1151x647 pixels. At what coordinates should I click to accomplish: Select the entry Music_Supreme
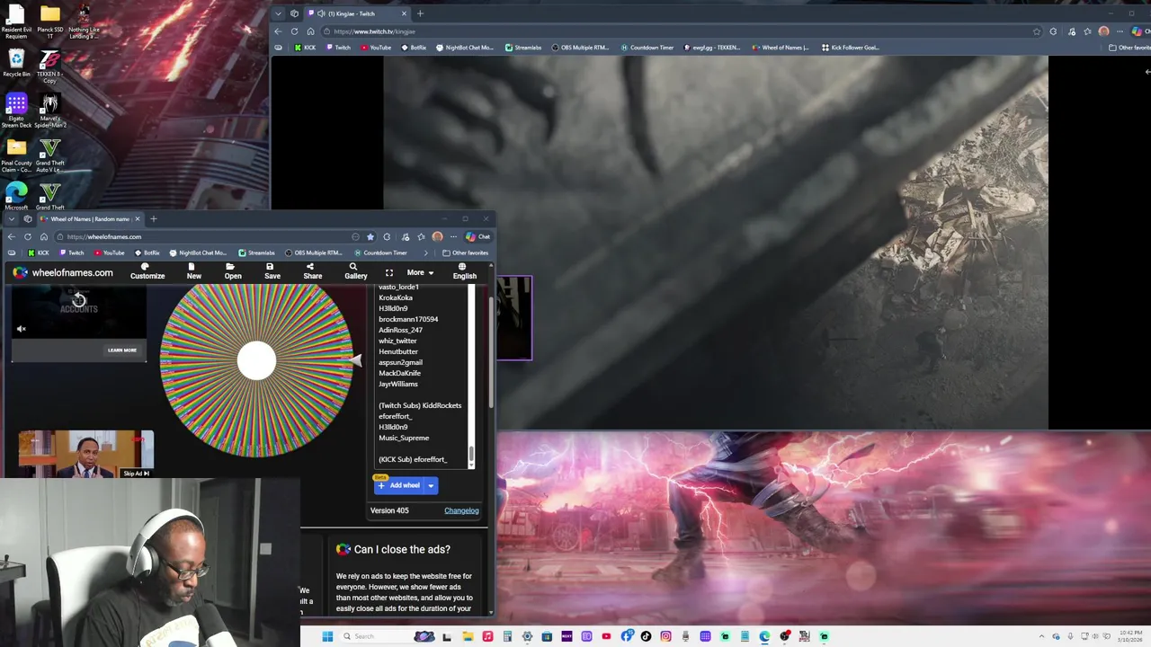click(x=404, y=438)
